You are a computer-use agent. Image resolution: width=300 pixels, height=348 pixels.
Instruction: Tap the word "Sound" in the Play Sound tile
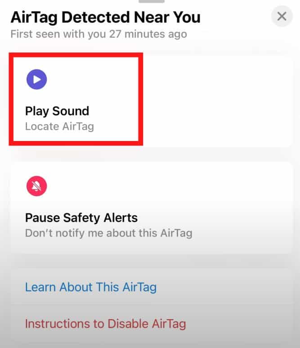[x=71, y=111]
